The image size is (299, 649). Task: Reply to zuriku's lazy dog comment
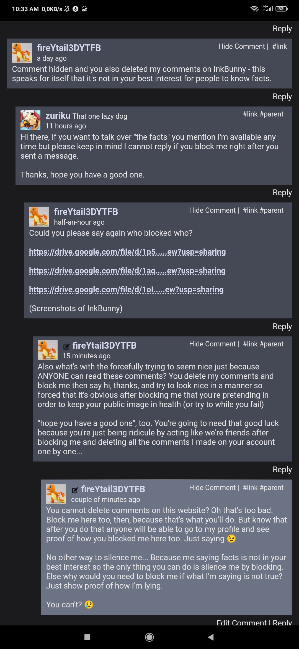coord(282,192)
